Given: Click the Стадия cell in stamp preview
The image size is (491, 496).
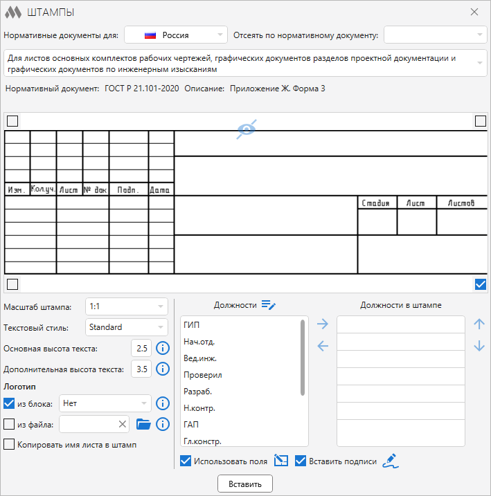Looking at the screenshot, I should pos(377,203).
